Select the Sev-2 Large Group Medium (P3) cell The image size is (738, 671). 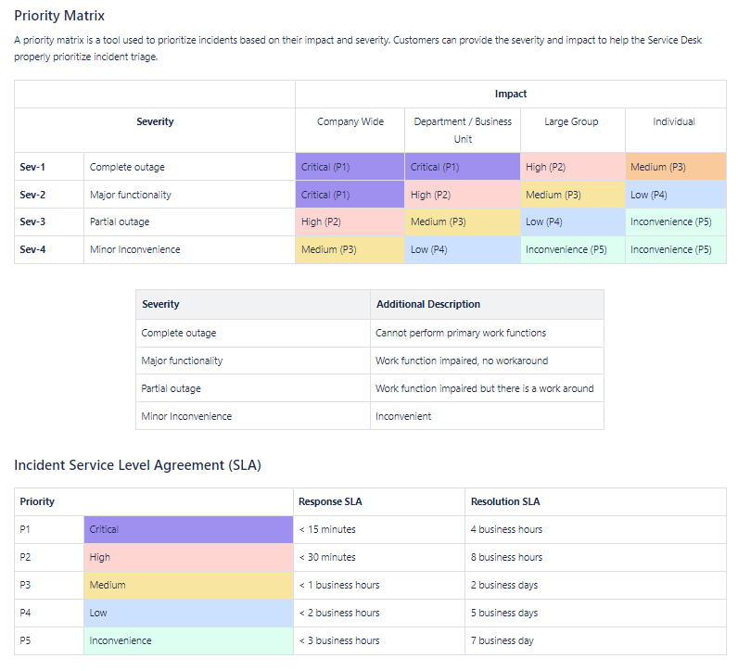pos(572,195)
